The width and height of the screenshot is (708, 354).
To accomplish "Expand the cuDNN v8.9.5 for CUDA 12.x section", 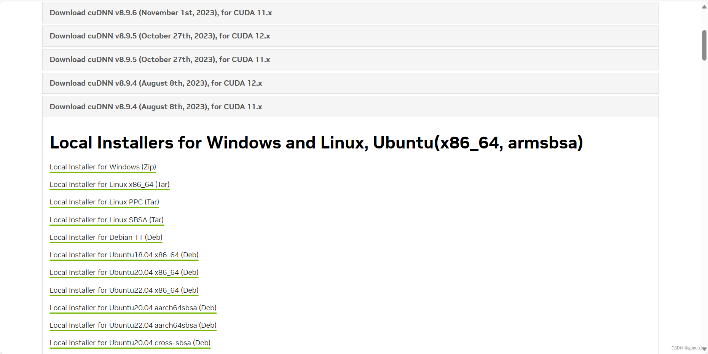I will click(159, 36).
